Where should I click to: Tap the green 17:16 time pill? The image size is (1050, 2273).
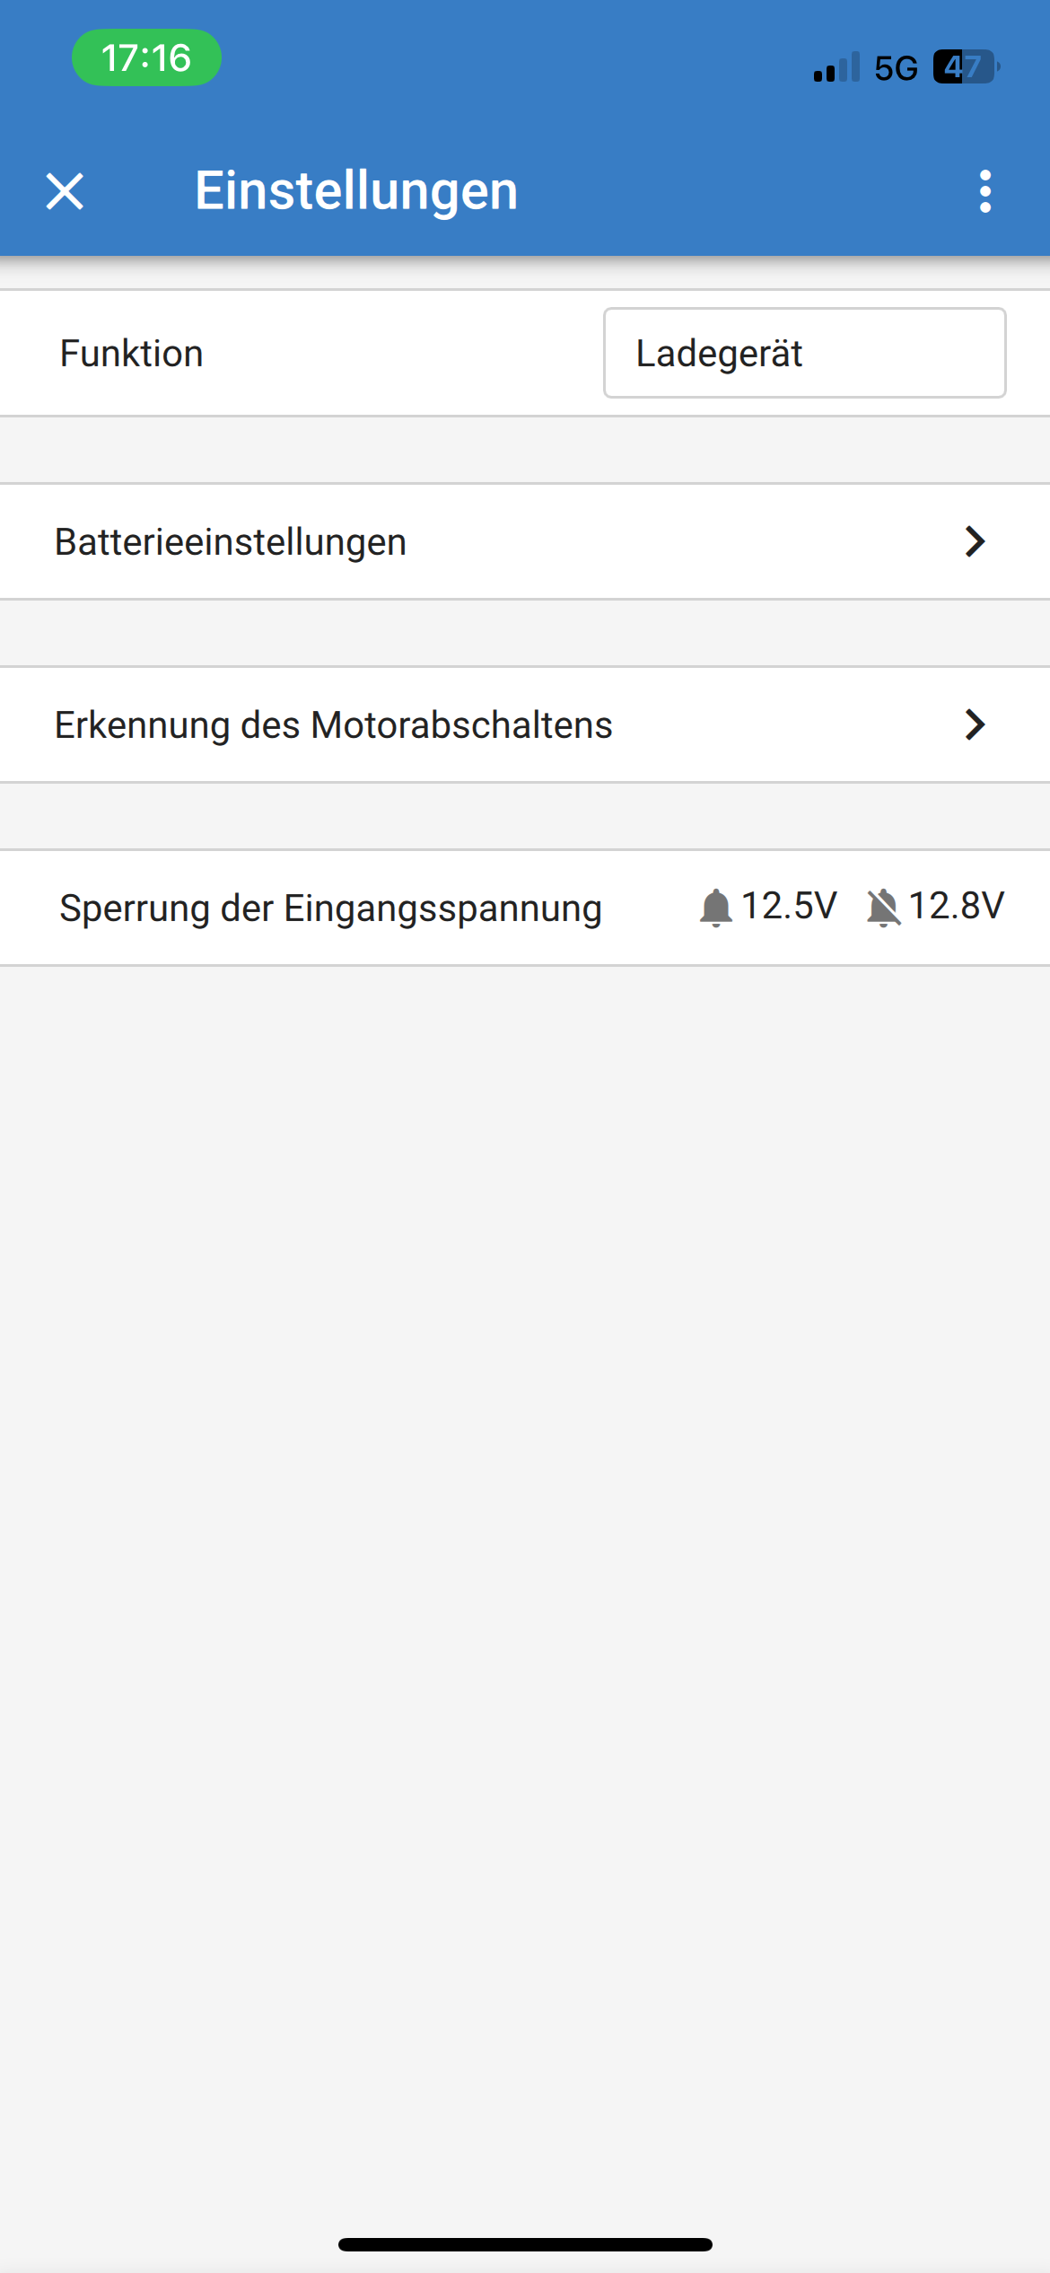tap(146, 58)
